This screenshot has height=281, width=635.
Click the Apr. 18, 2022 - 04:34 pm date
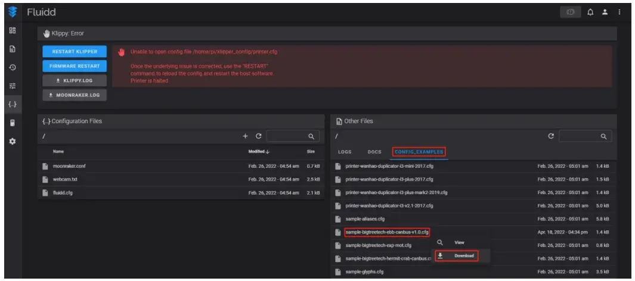click(562, 232)
